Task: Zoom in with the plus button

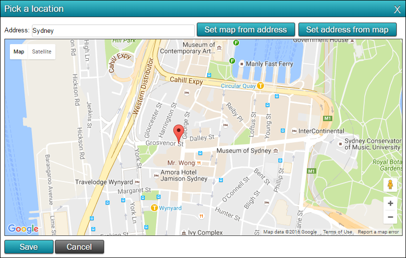Action: click(x=390, y=204)
